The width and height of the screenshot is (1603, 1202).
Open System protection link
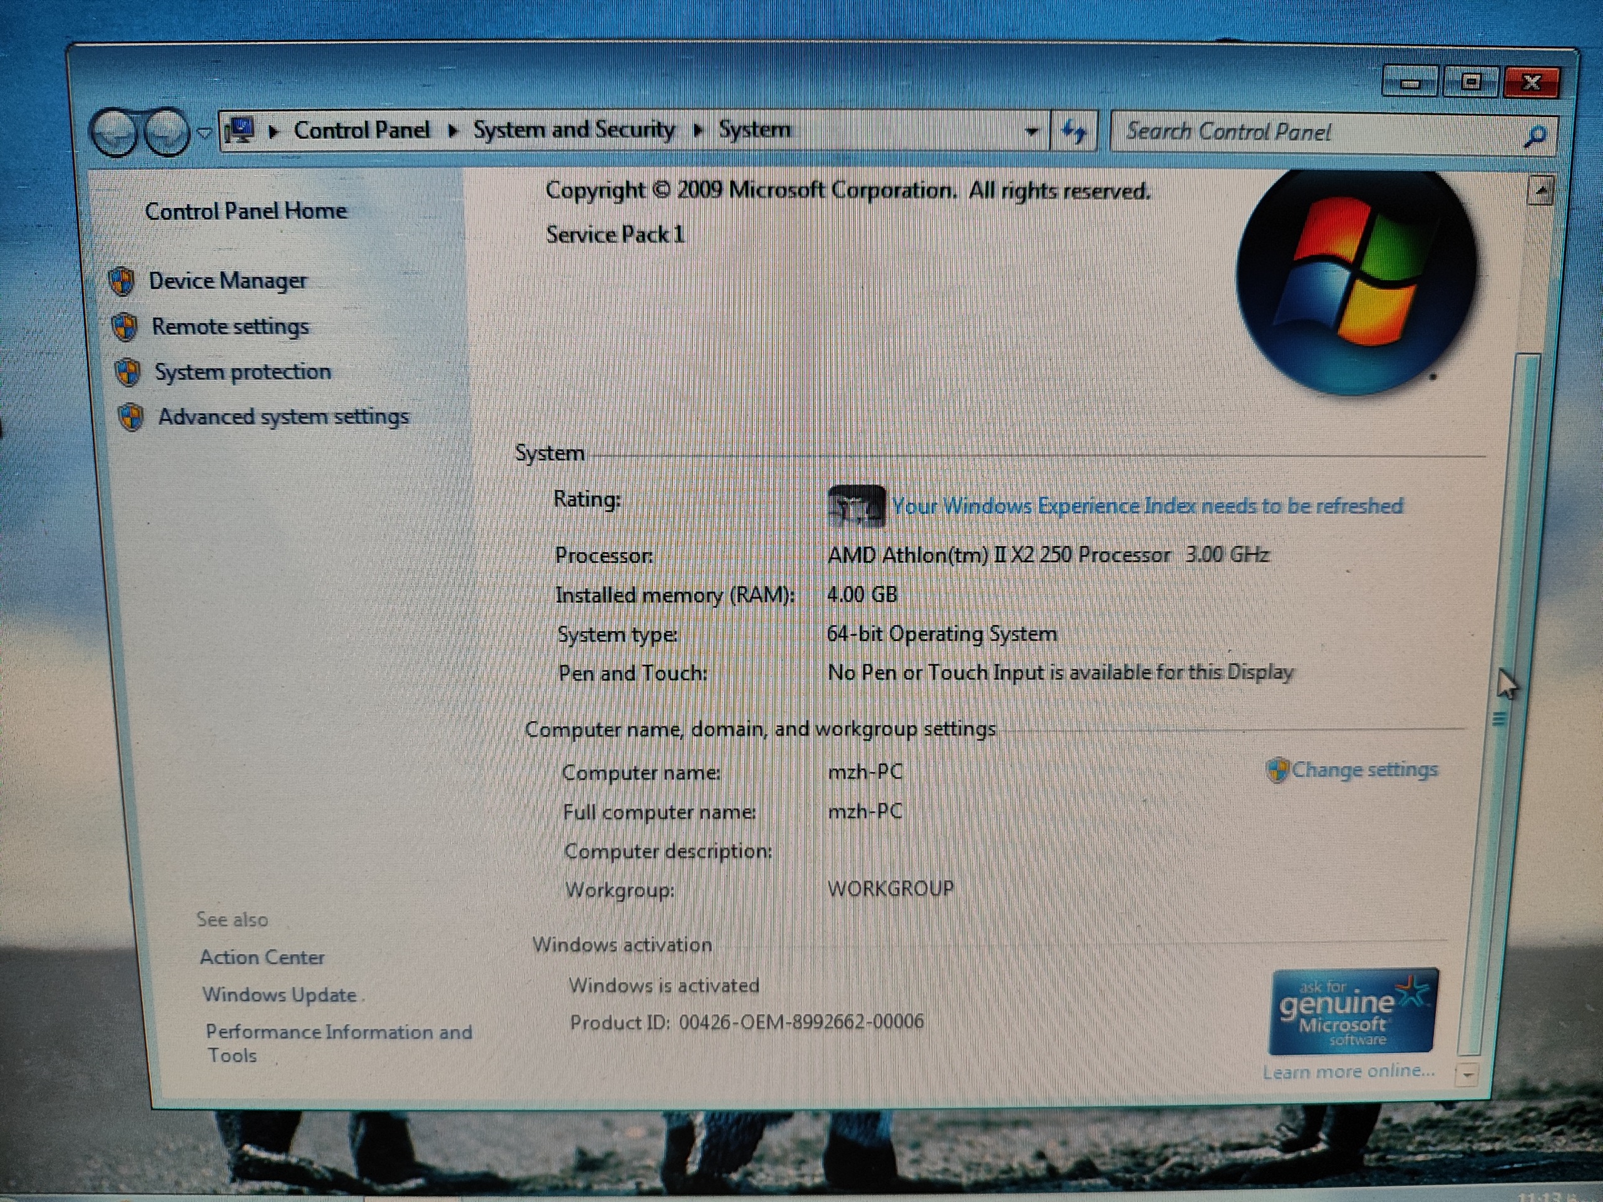pos(243,372)
